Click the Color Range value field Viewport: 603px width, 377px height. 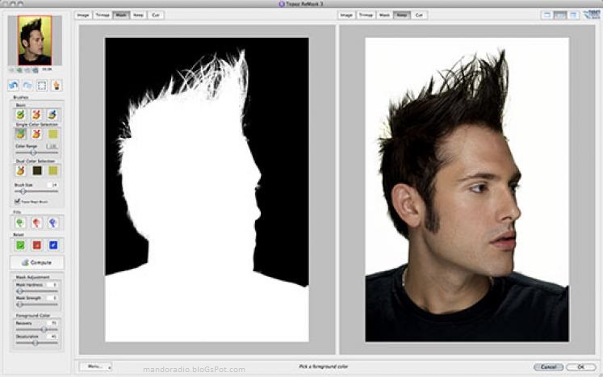point(52,147)
